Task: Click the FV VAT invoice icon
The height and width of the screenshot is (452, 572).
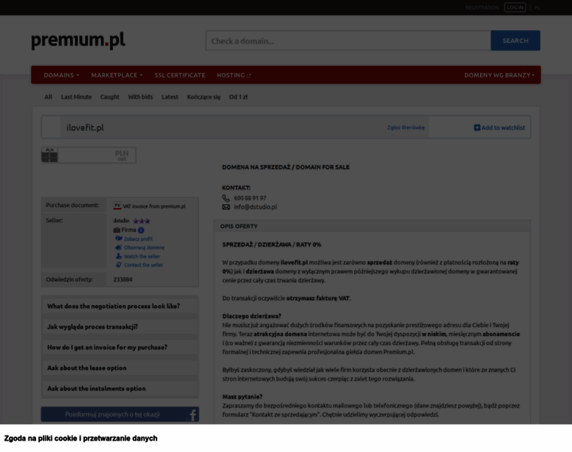Action: tap(117, 206)
